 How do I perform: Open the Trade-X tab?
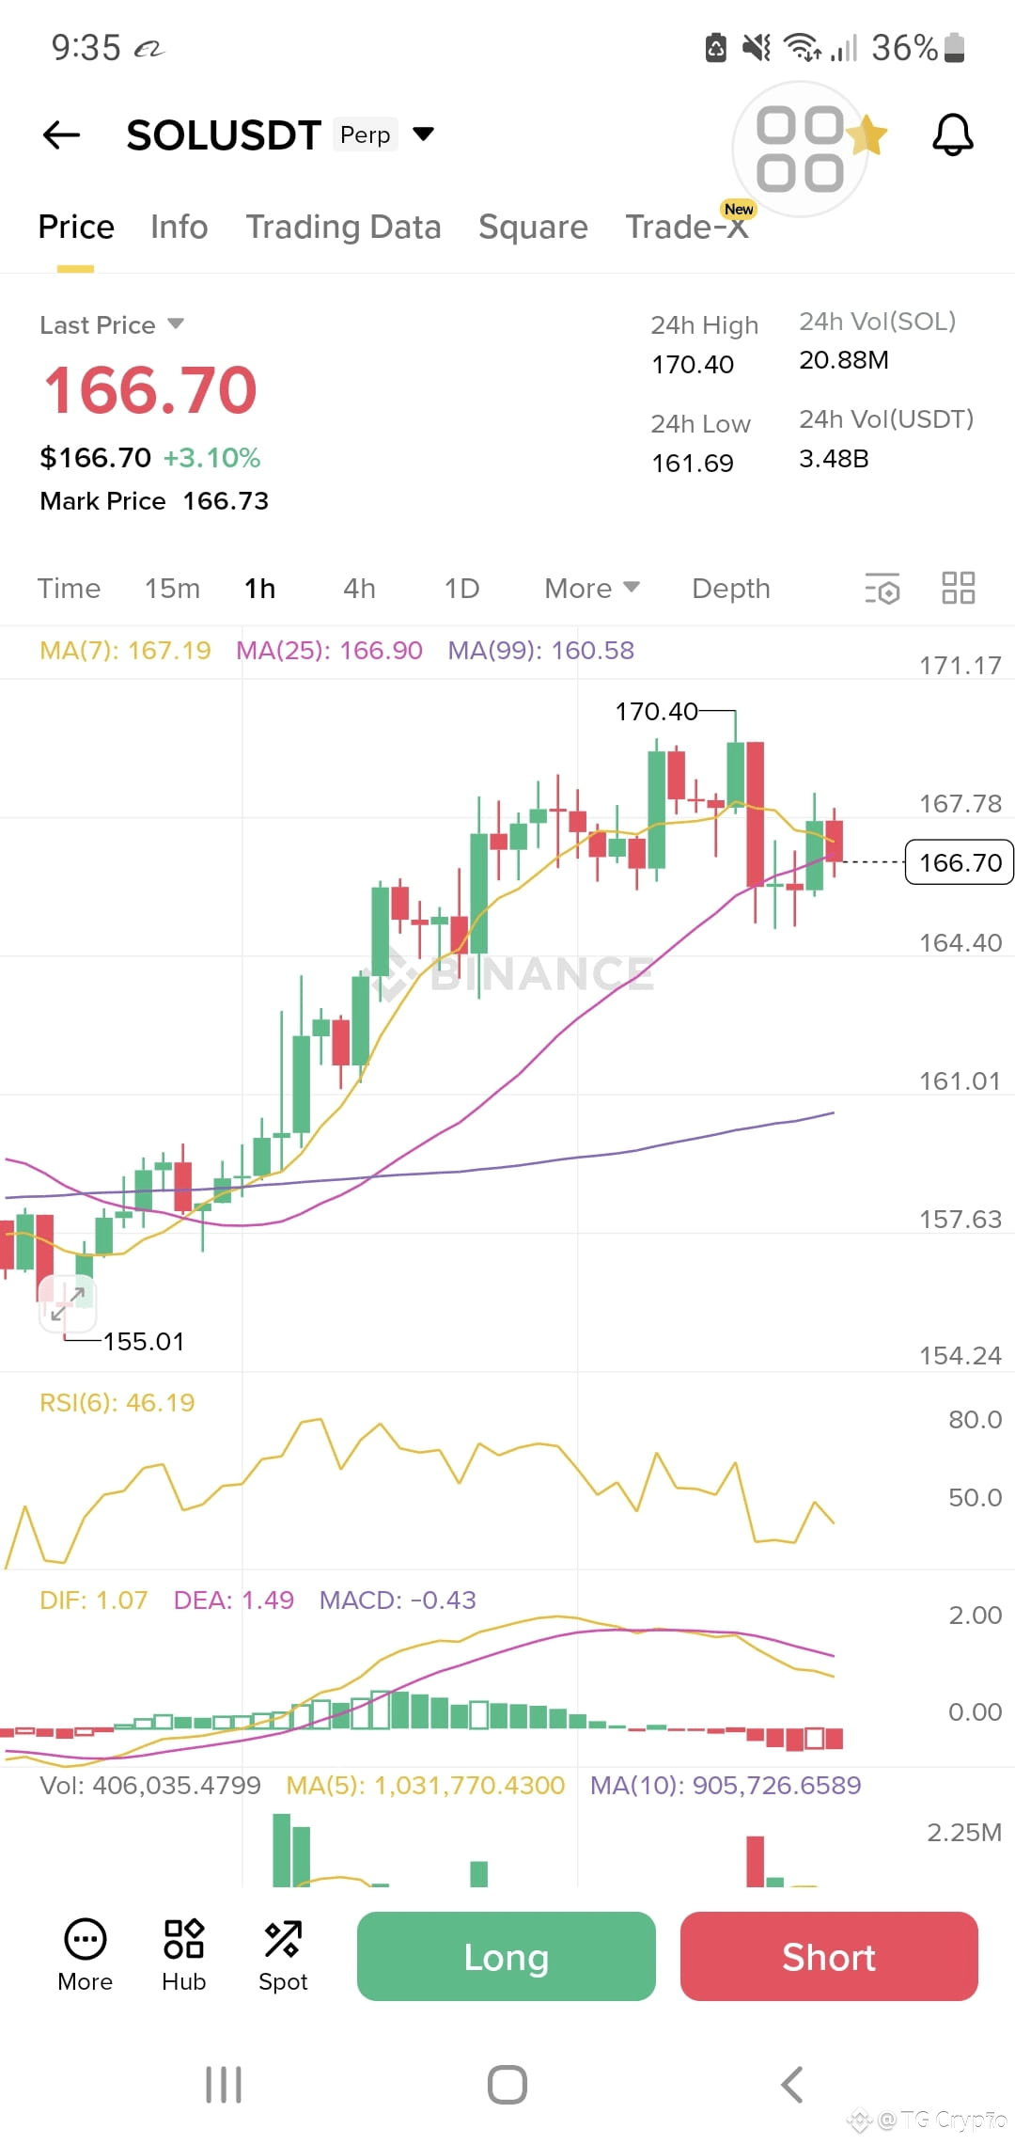[687, 227]
